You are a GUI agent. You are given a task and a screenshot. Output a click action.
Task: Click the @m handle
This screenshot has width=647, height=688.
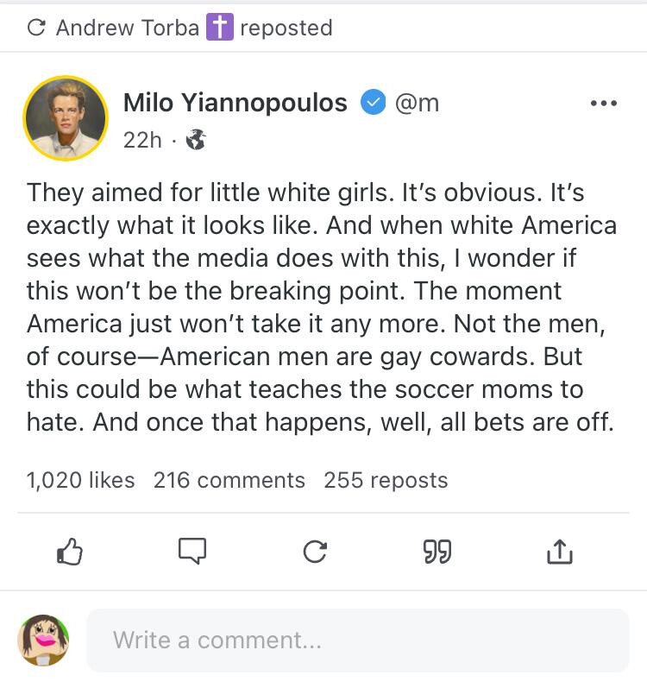pyautogui.click(x=417, y=103)
